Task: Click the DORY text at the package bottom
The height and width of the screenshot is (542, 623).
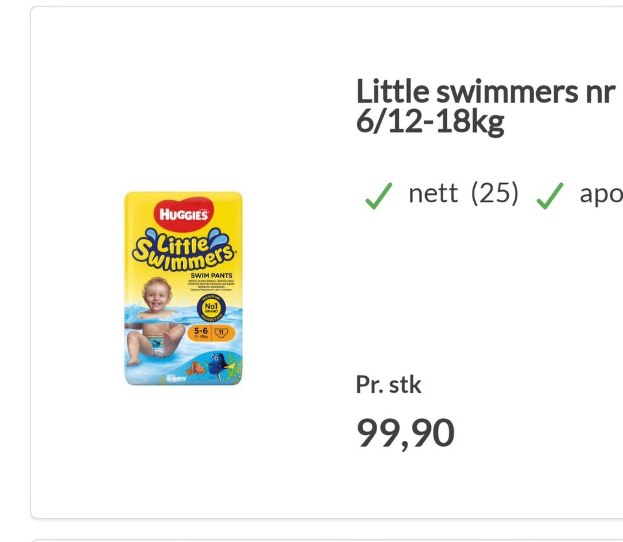Action: 177,378
